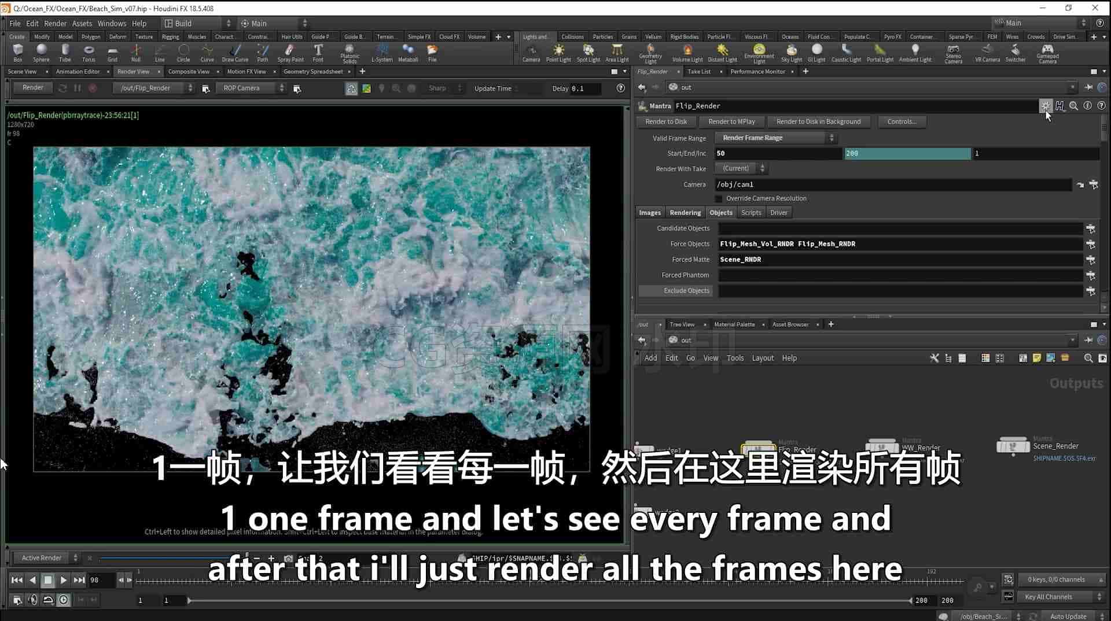Select the Tube shelf tool
Screen dimensions: 1111x621
point(65,53)
